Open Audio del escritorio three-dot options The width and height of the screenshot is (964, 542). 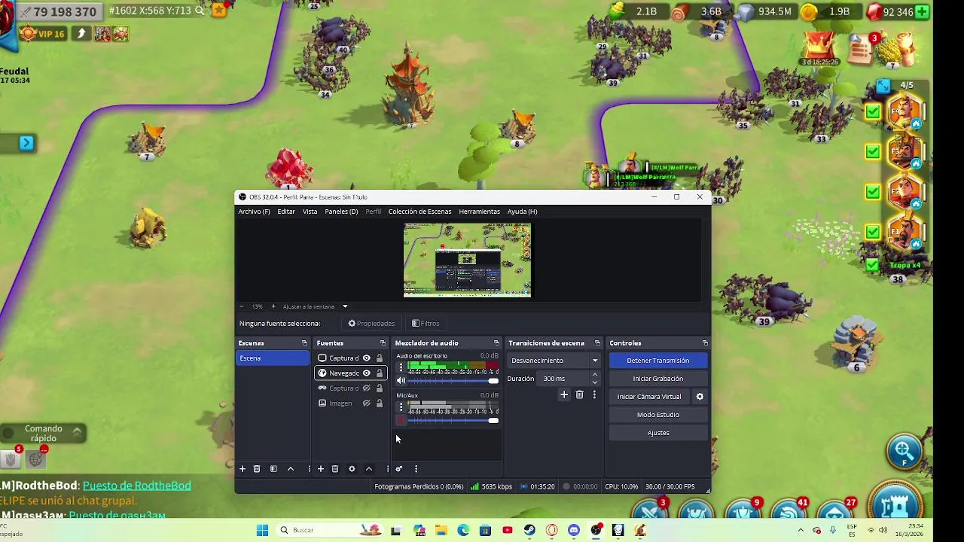[x=401, y=367]
